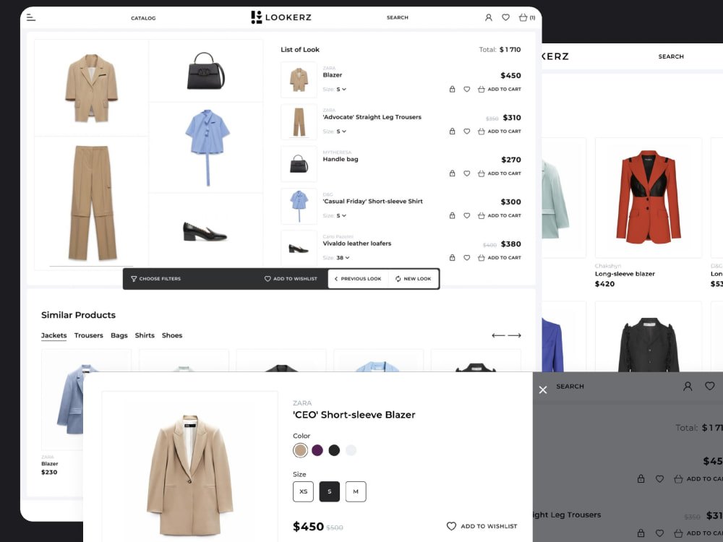Click the 'Vivaldo leather loafers' item name
This screenshot has width=723, height=542.
[x=357, y=244]
